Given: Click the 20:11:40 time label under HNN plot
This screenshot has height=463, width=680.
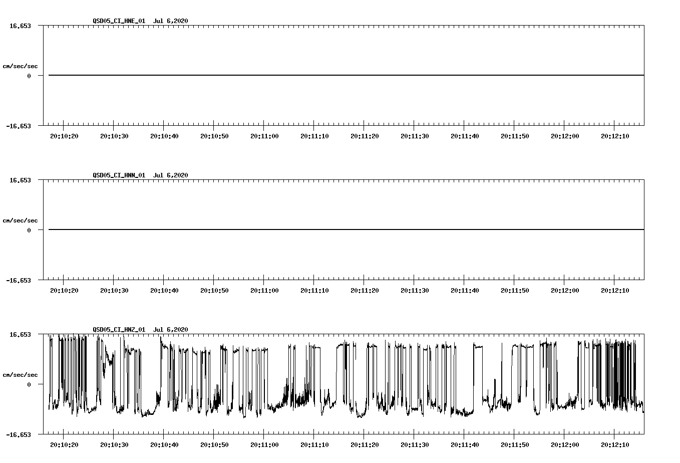Looking at the screenshot, I should (x=465, y=290).
